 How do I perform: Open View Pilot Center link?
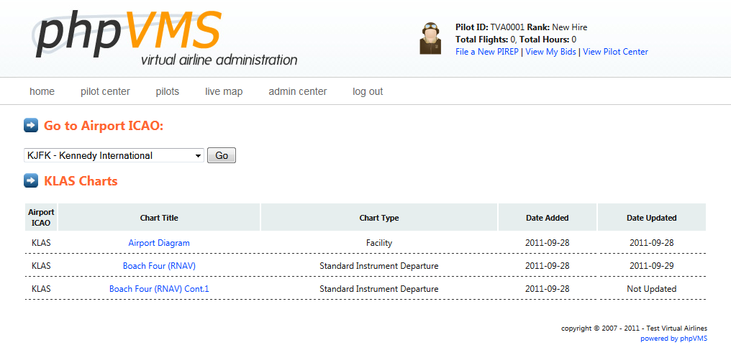[615, 52]
